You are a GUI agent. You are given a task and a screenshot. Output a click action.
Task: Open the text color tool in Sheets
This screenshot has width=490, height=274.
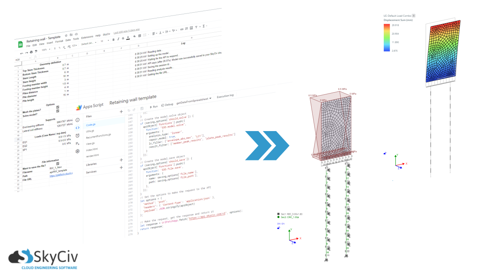tap(128, 38)
